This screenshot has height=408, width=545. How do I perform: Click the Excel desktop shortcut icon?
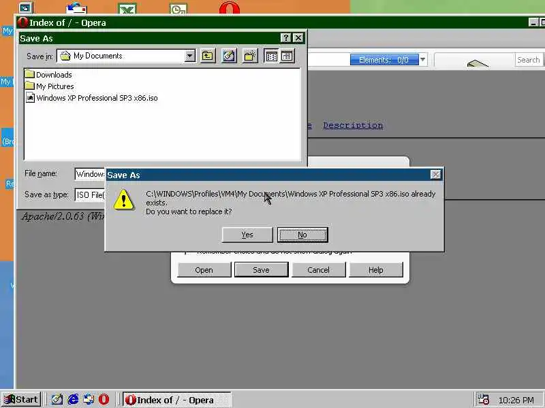coord(127,7)
